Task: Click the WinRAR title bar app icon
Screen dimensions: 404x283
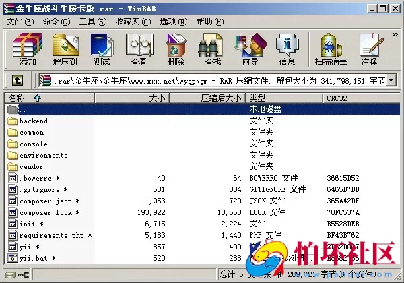Action: point(9,9)
